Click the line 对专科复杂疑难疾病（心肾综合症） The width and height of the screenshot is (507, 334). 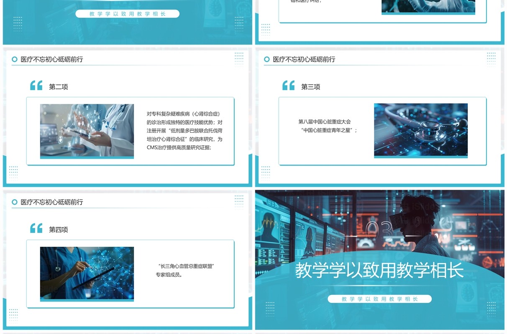[183, 114]
